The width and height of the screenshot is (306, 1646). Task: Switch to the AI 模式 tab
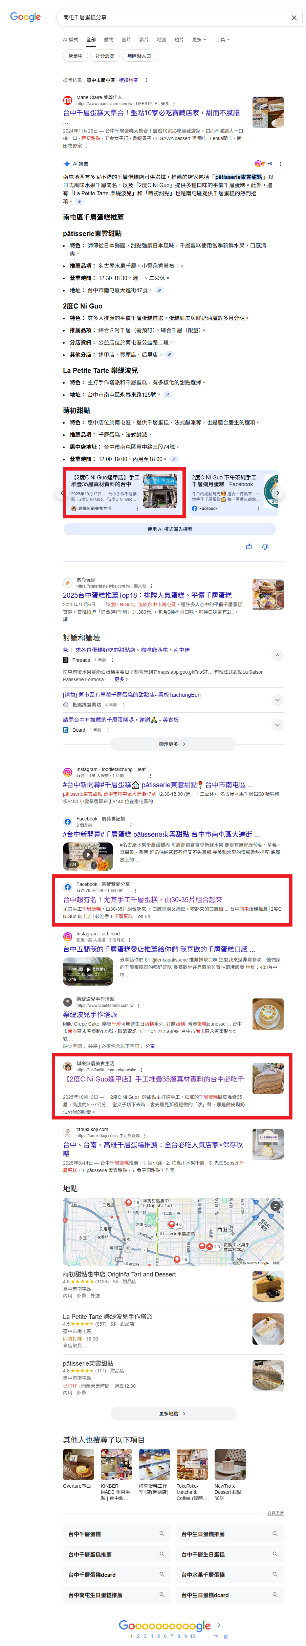pyautogui.click(x=70, y=40)
